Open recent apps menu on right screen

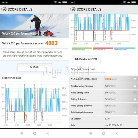91,133
